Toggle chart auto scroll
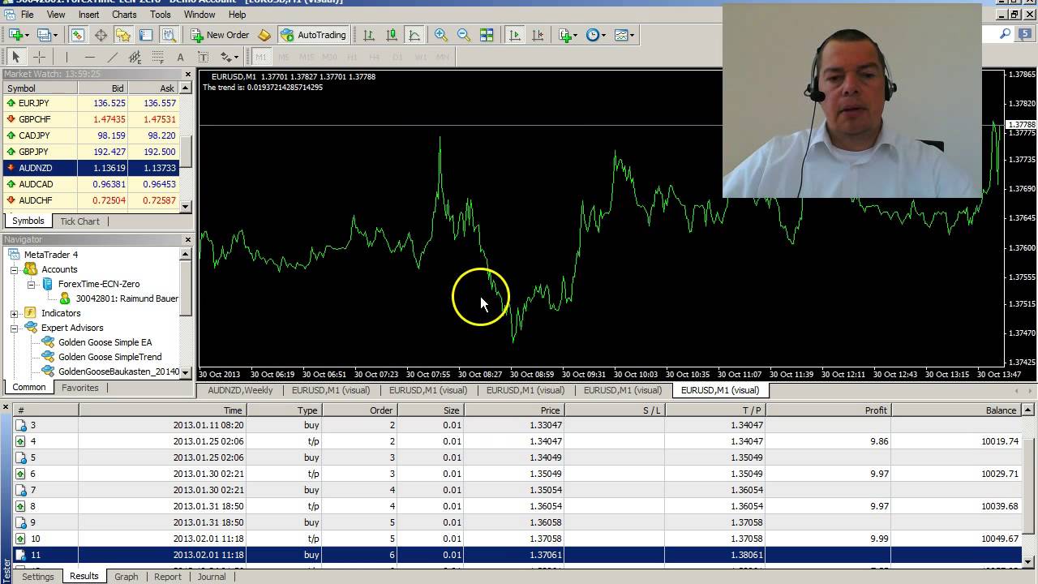 [x=514, y=35]
